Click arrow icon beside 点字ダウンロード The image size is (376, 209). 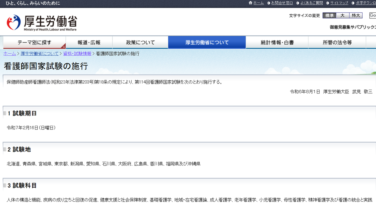tap(353, 3)
